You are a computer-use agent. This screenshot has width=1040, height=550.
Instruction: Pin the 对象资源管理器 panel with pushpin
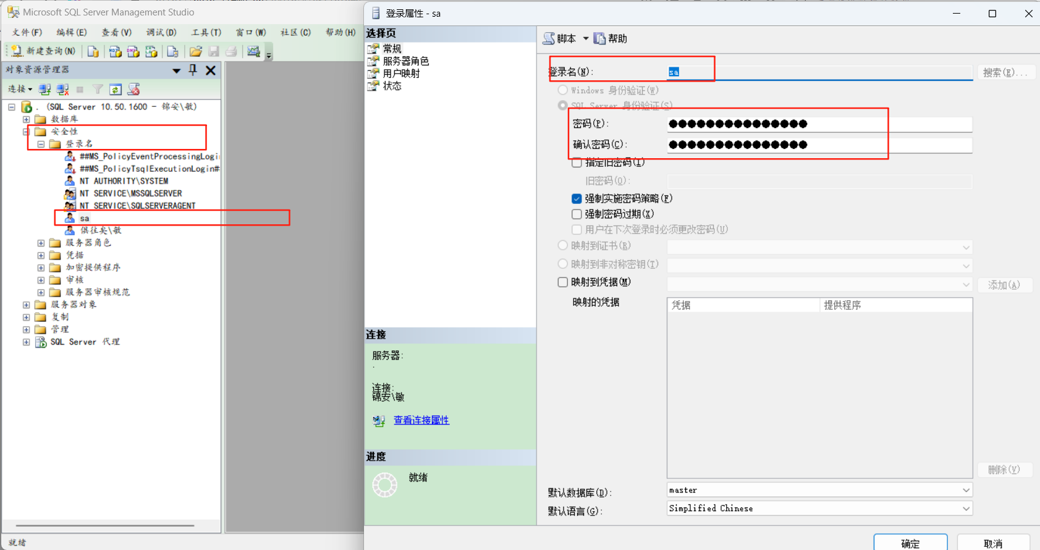(193, 70)
